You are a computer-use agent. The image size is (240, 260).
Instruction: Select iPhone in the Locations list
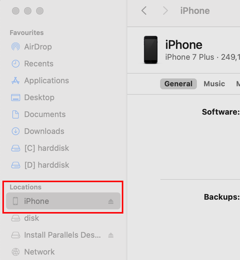36,201
